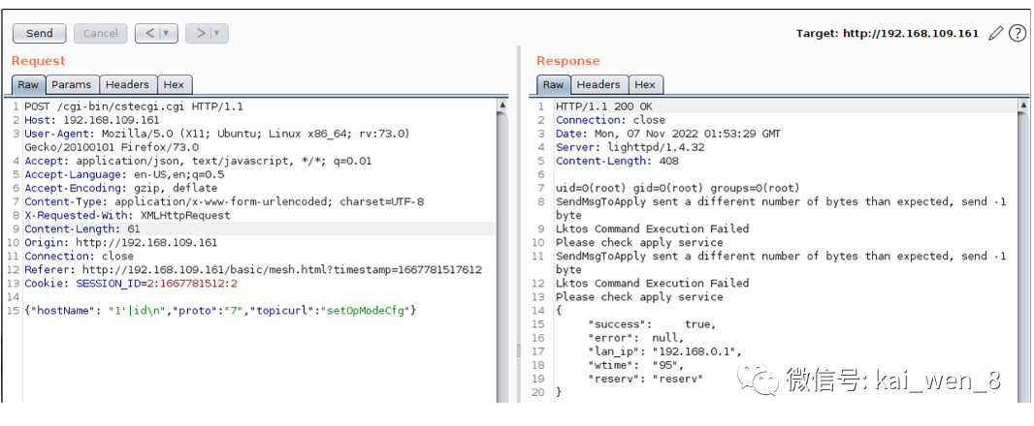Click the Target: http://192.168.109.161 label
This screenshot has width=1034, height=426.
[x=888, y=34]
